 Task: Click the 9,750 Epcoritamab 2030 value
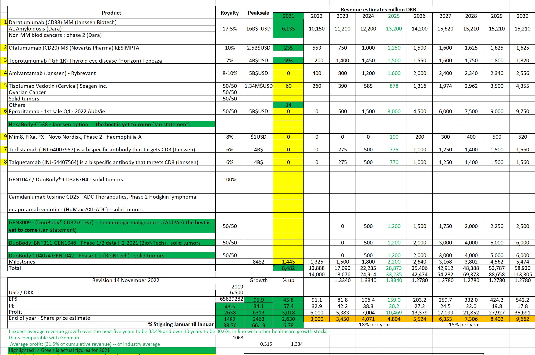(522, 111)
